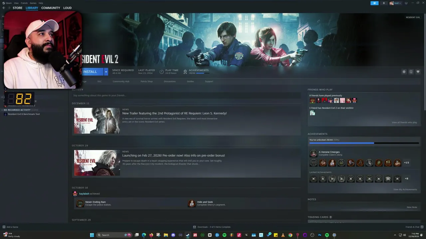Open the Windows Start button
This screenshot has height=239, width=426.
(x=92, y=235)
